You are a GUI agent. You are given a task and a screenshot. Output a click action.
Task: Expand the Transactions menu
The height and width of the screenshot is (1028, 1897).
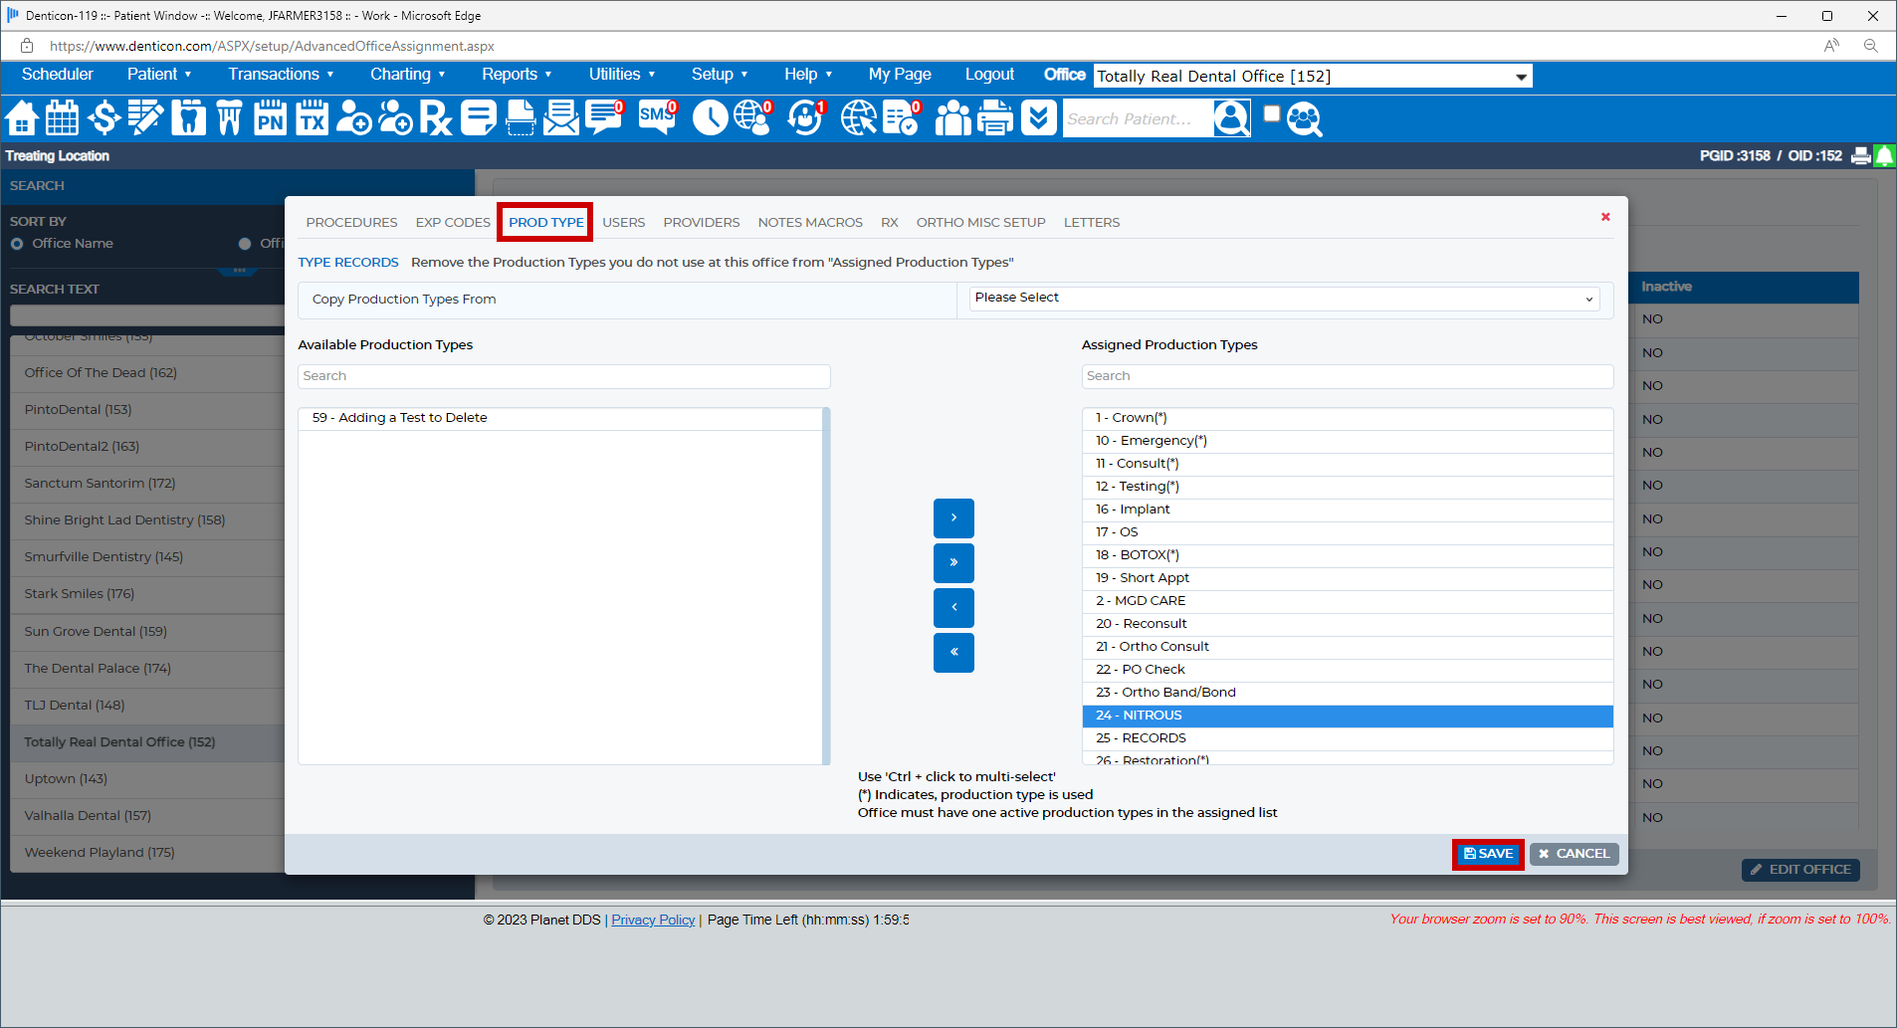[x=281, y=75]
